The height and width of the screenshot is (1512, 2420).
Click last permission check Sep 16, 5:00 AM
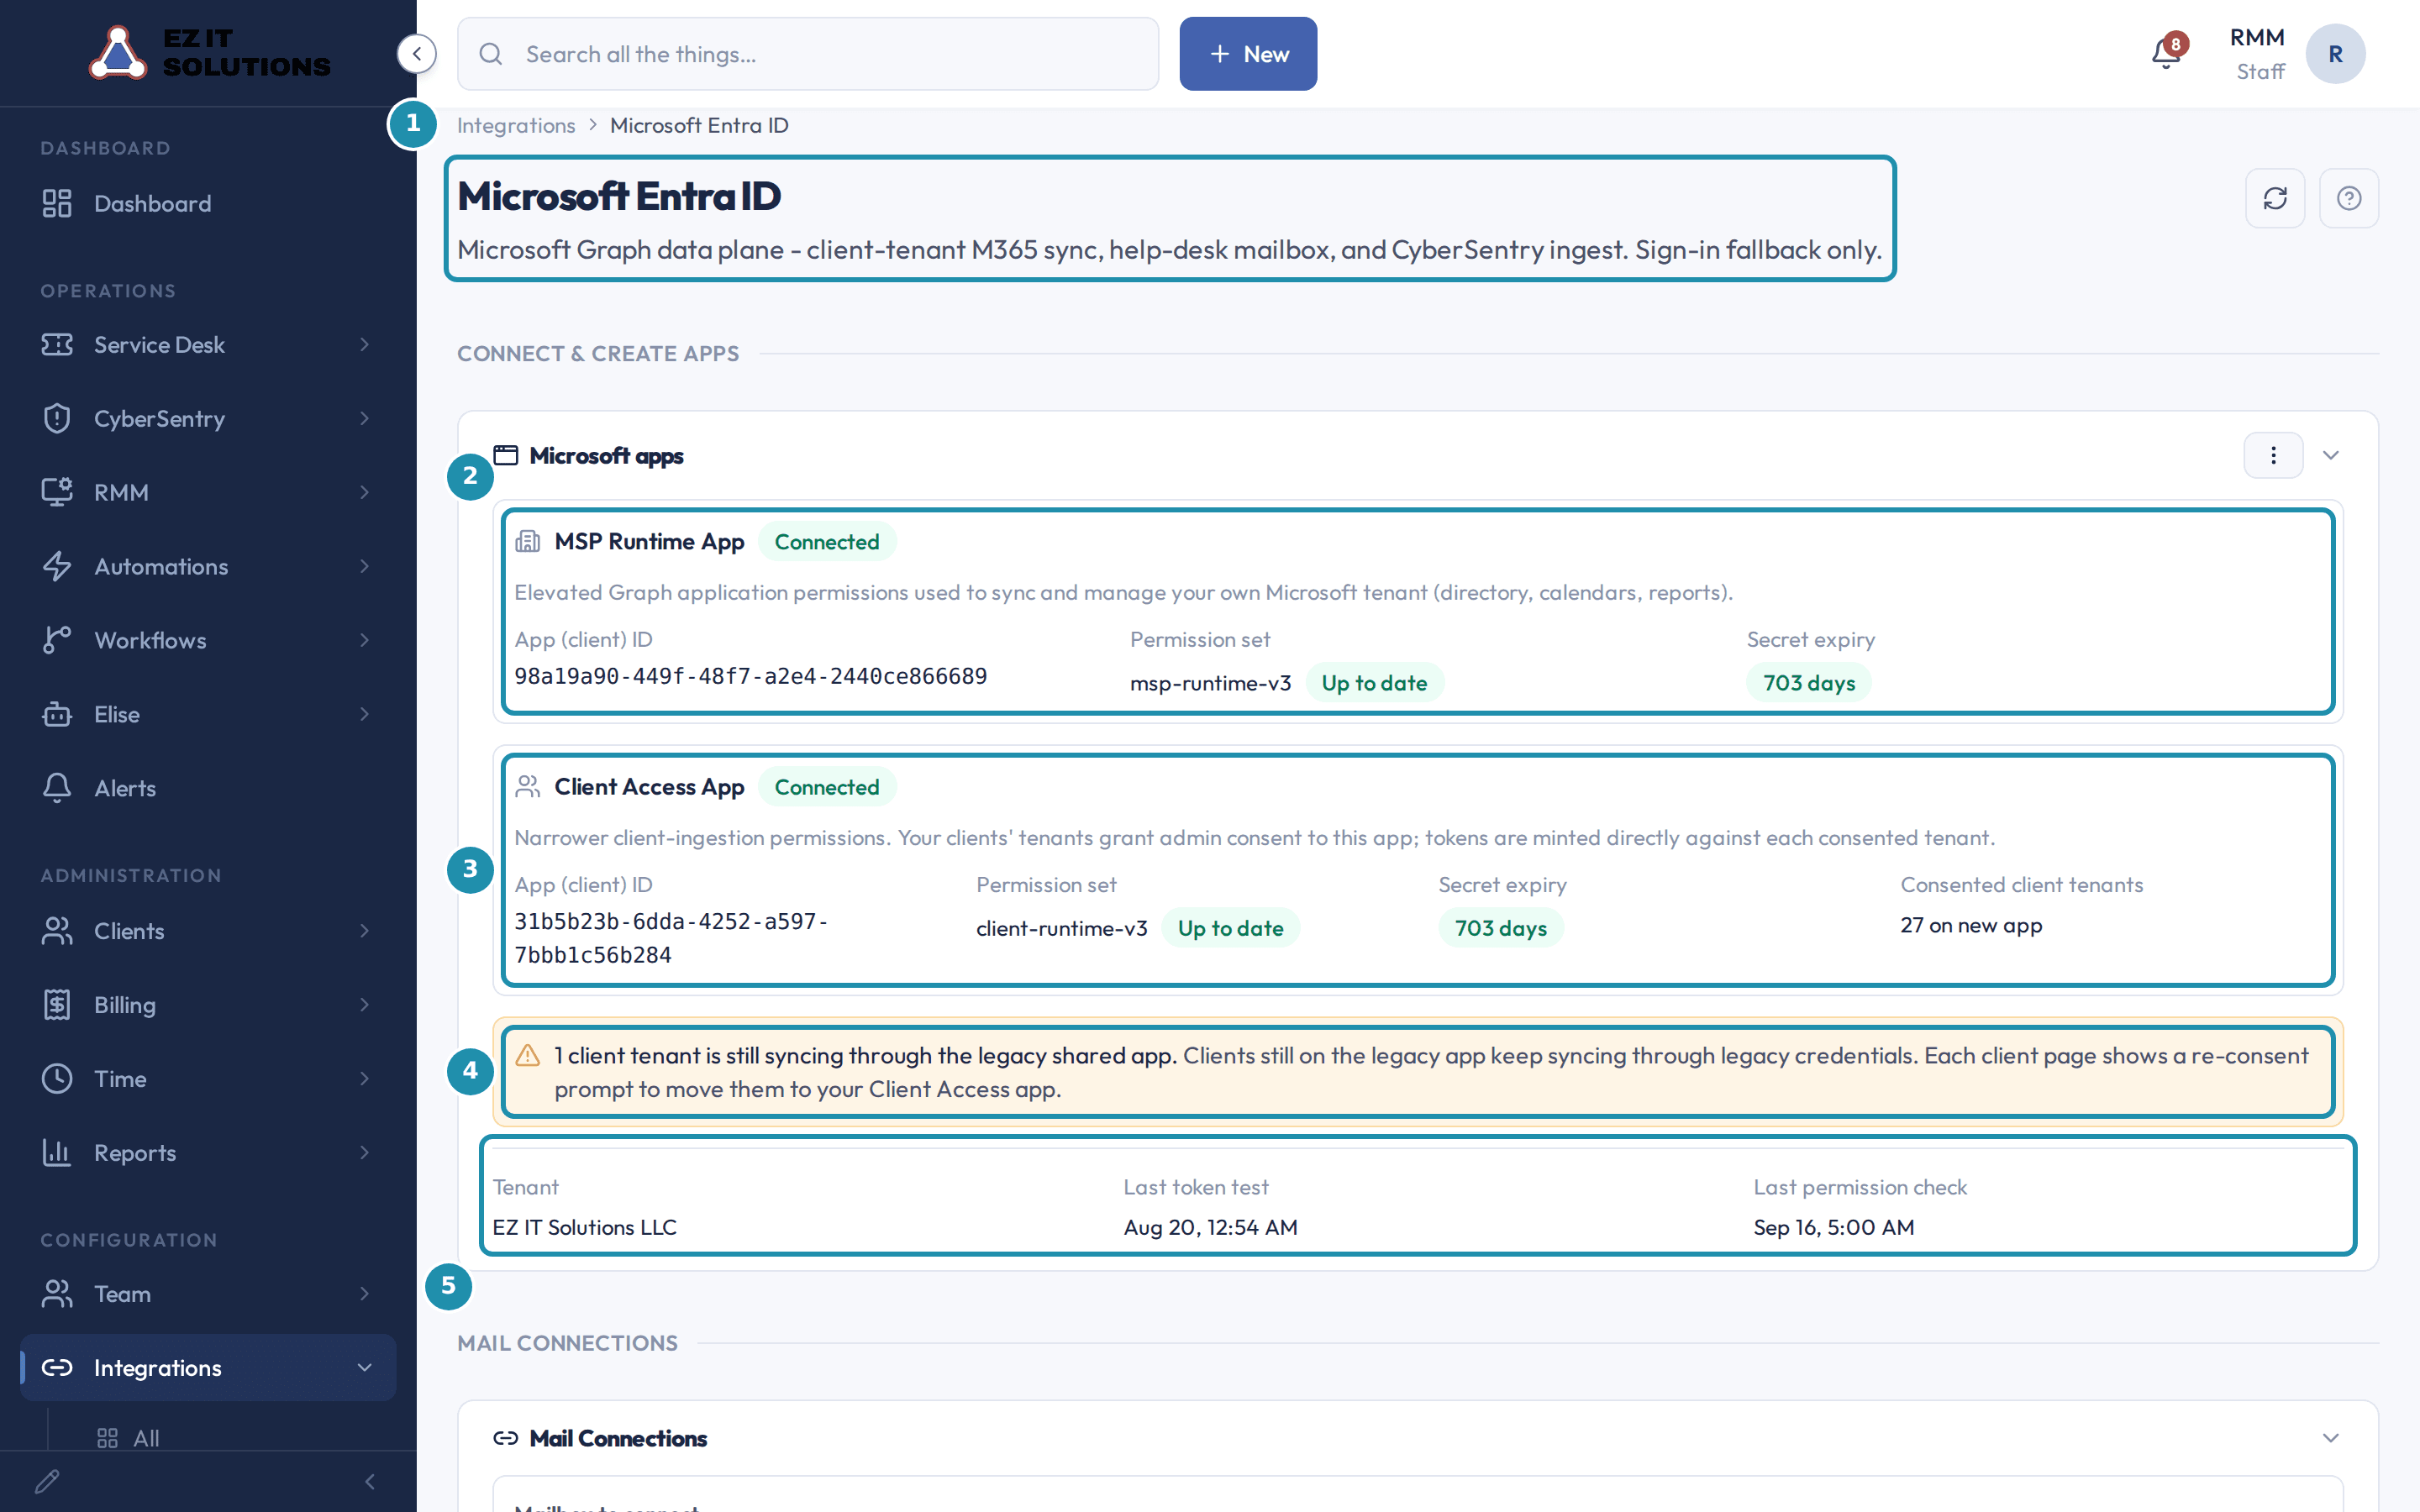tap(1833, 1227)
